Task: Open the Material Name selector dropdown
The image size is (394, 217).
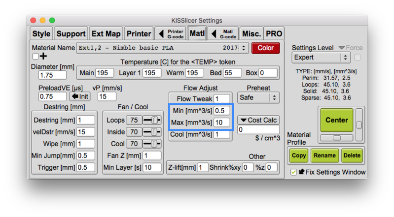Action: tap(163, 48)
